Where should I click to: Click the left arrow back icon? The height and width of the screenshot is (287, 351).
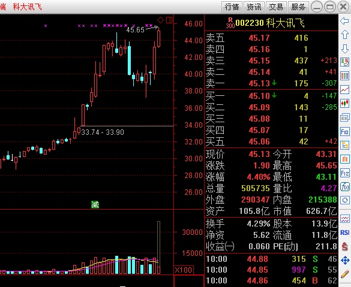point(344,21)
